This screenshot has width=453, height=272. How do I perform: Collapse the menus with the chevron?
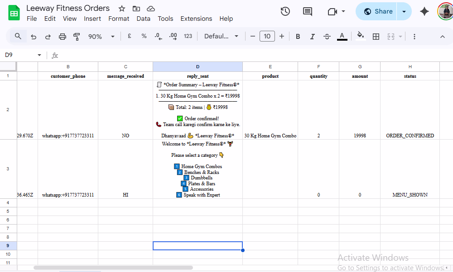point(442,36)
